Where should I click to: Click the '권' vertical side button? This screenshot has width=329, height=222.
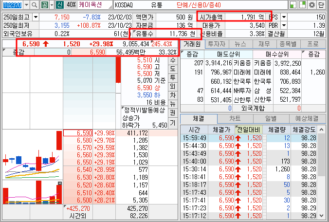coord(173,112)
